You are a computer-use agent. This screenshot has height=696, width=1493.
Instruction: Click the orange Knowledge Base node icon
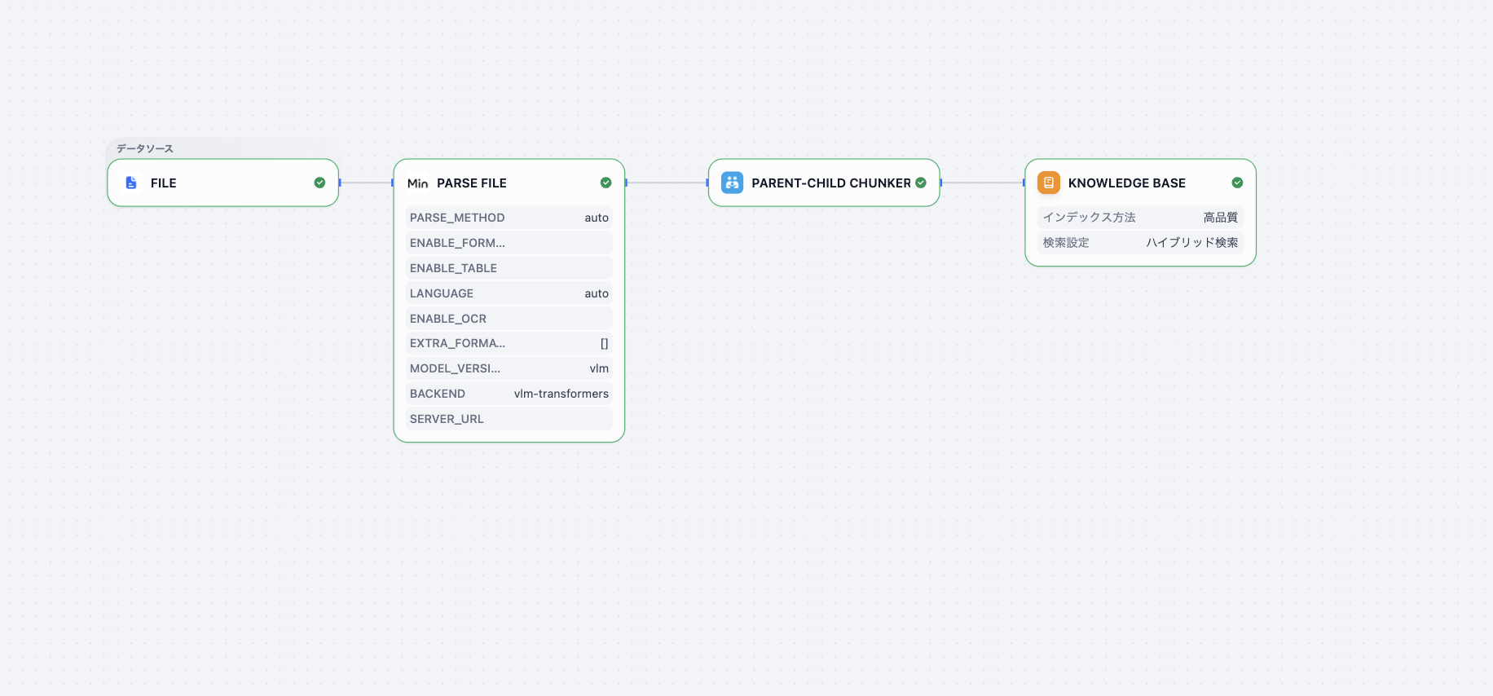tap(1048, 183)
